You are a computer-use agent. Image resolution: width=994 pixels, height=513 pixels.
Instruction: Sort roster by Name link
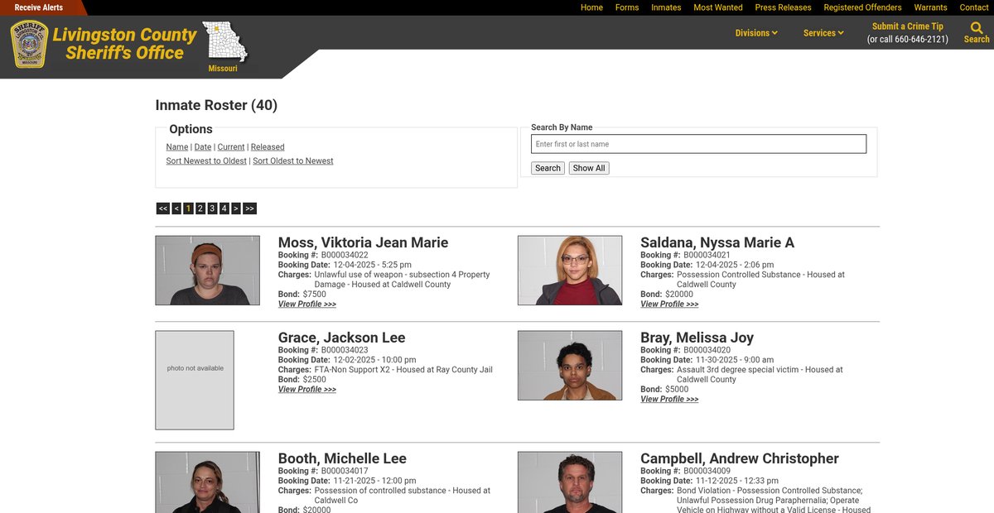(177, 147)
